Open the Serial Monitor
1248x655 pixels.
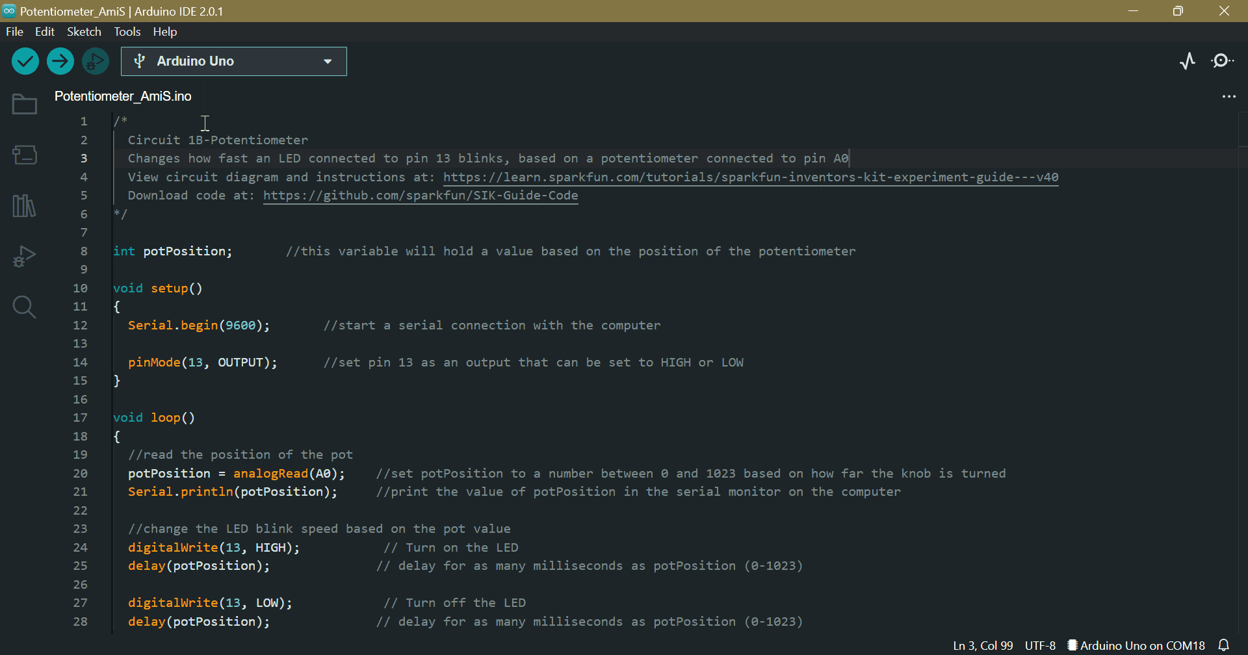(x=1223, y=61)
